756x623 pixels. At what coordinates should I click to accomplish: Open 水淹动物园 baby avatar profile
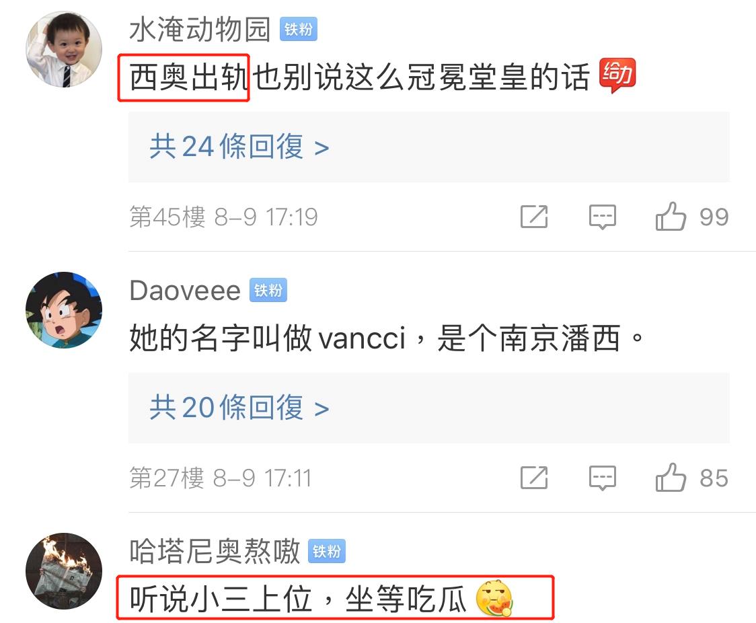(x=64, y=49)
